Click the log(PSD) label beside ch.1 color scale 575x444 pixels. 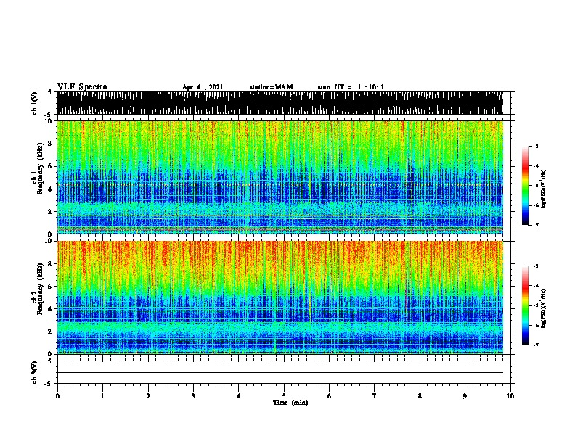click(x=543, y=189)
